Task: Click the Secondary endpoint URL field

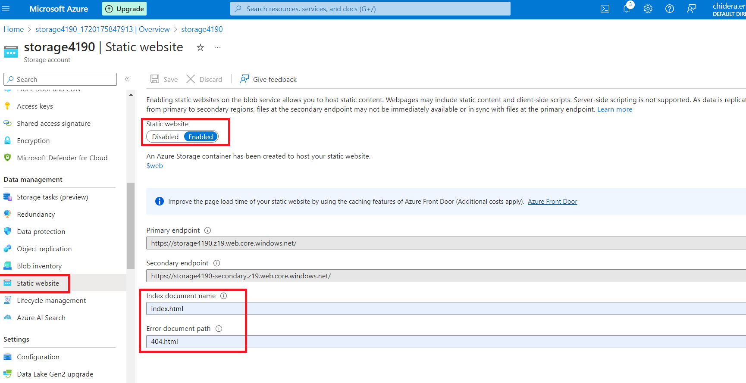Action: tap(446, 276)
